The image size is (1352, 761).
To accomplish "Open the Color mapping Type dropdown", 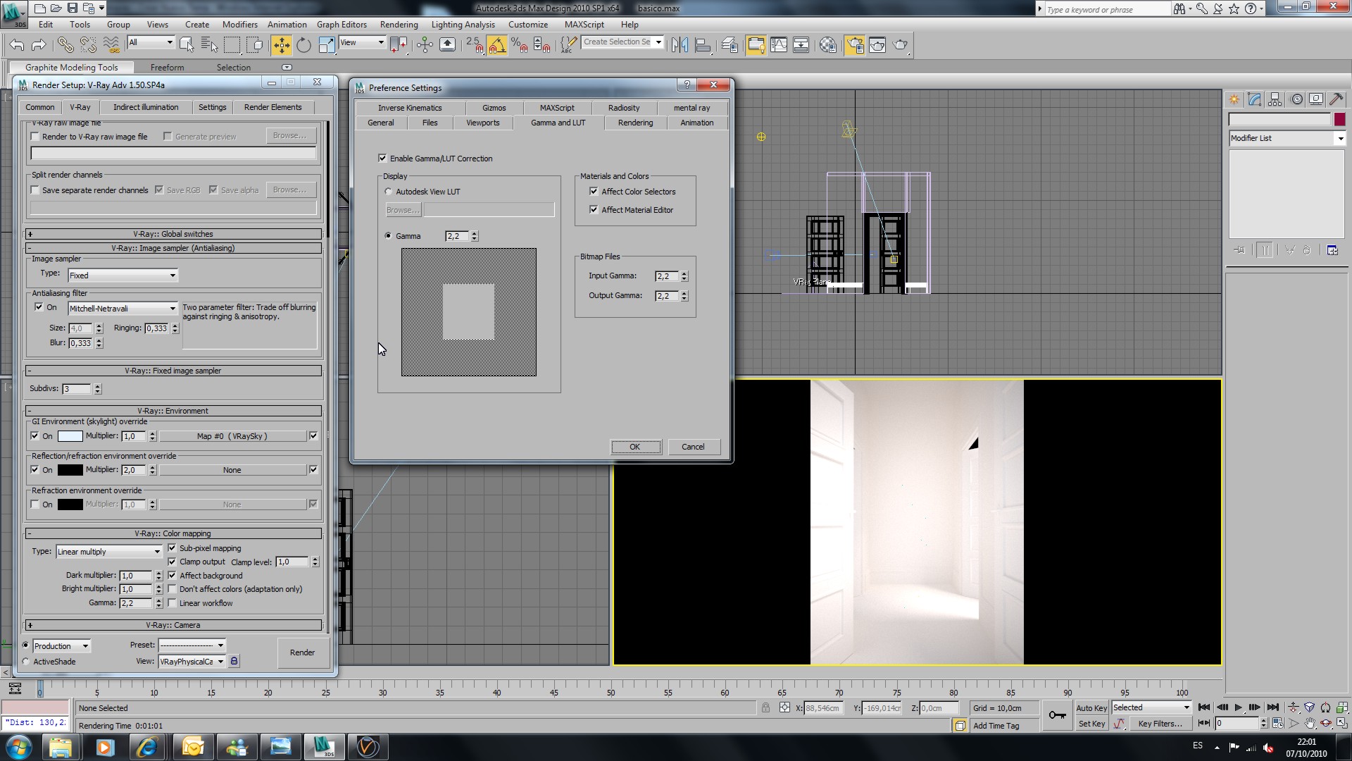I will click(x=109, y=552).
